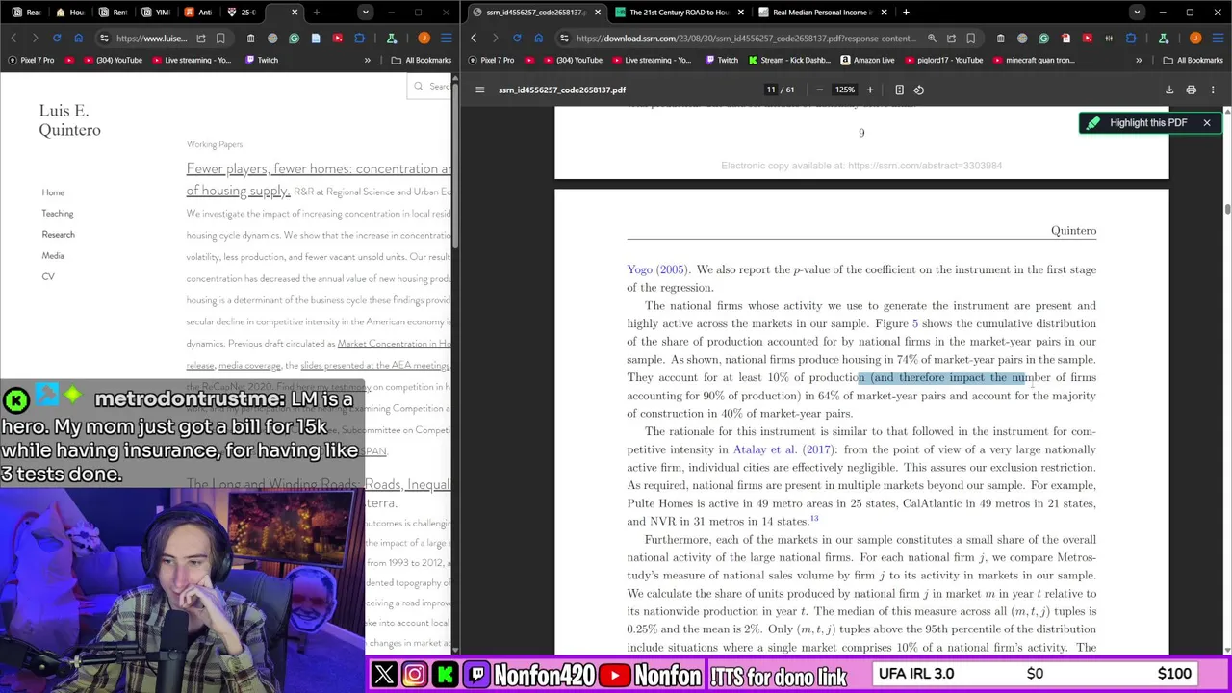1232x693 pixels.
Task: Close the Highlight this PDF popup
Action: click(1206, 123)
